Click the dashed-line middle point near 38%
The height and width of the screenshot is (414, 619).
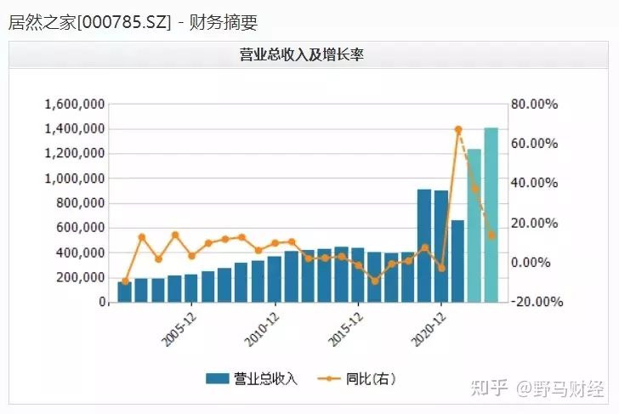point(475,189)
